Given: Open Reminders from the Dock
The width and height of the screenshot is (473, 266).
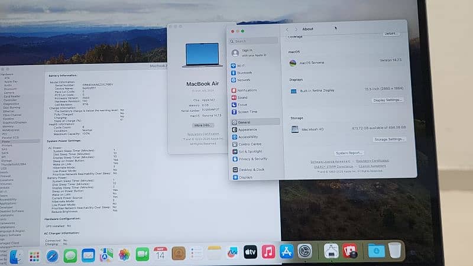Looking at the screenshot, I should pos(196,253).
